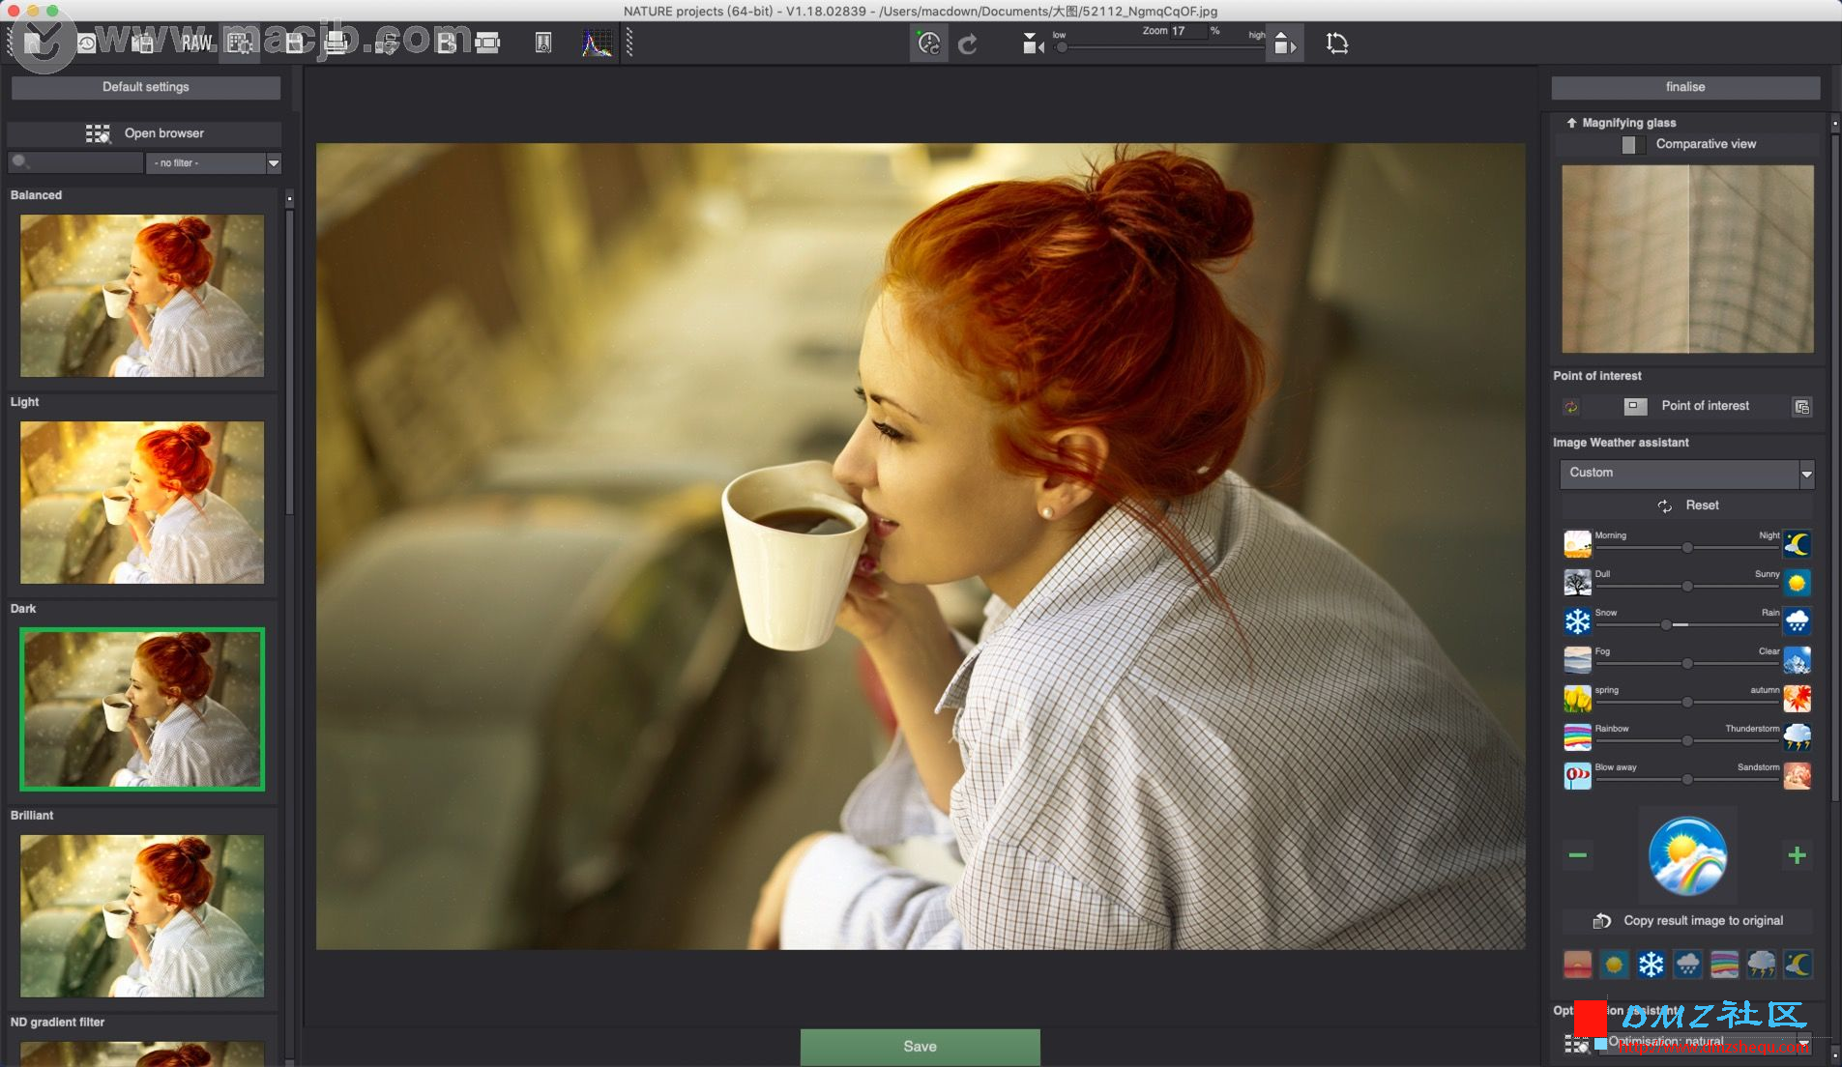Click the Save button
Image resolution: width=1842 pixels, height=1067 pixels.
click(x=920, y=1047)
